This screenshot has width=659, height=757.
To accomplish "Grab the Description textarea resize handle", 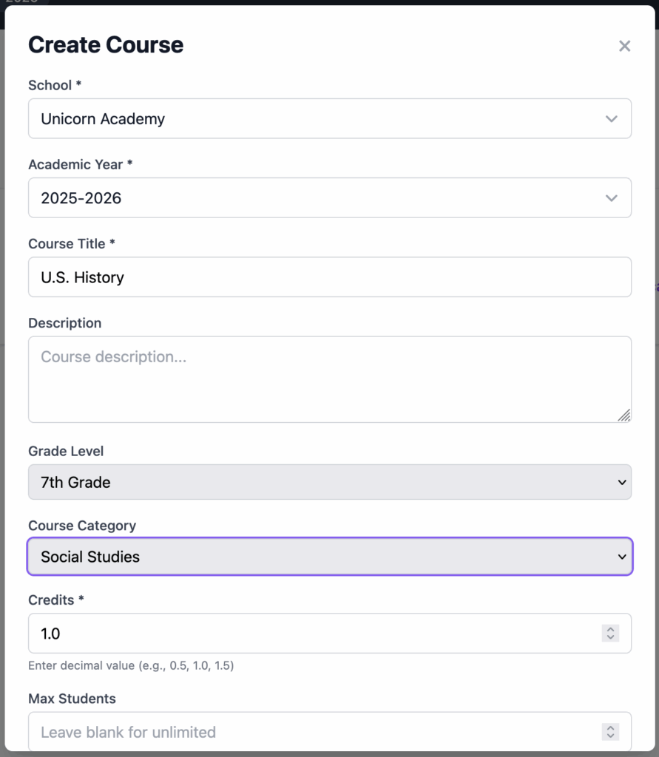I will [x=623, y=415].
